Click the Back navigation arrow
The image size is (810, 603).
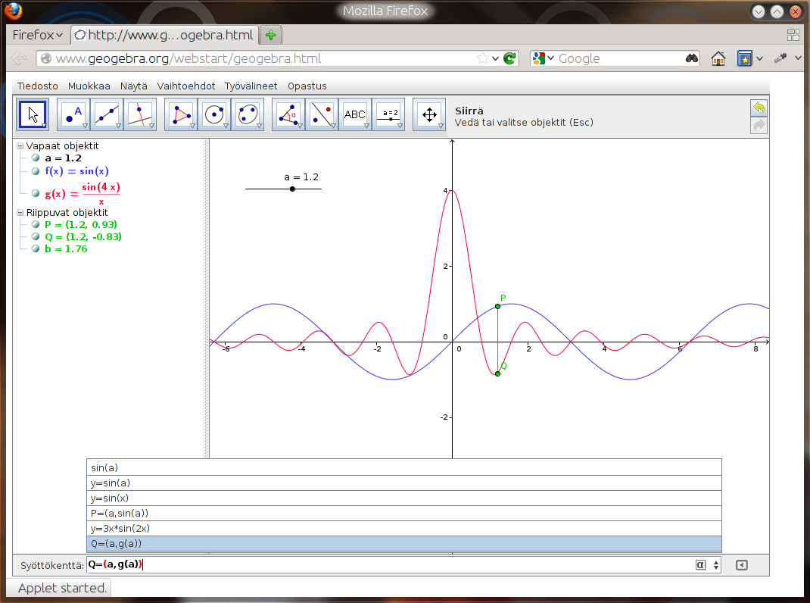click(19, 58)
